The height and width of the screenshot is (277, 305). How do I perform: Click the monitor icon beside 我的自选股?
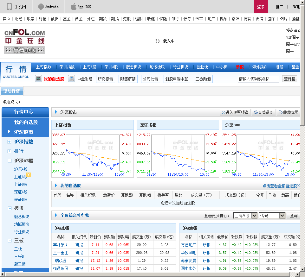coord(38,79)
